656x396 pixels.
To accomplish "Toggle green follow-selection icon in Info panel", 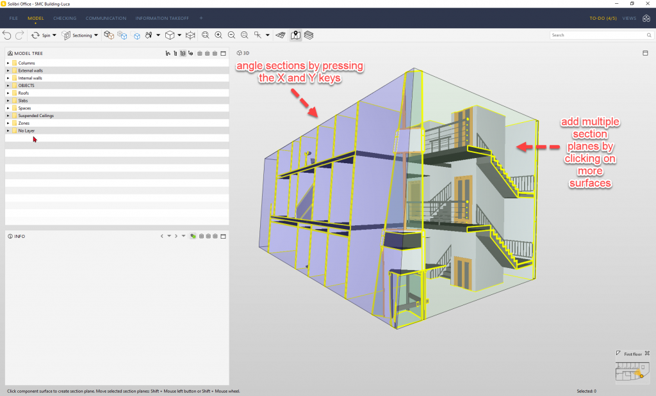I will 193,236.
